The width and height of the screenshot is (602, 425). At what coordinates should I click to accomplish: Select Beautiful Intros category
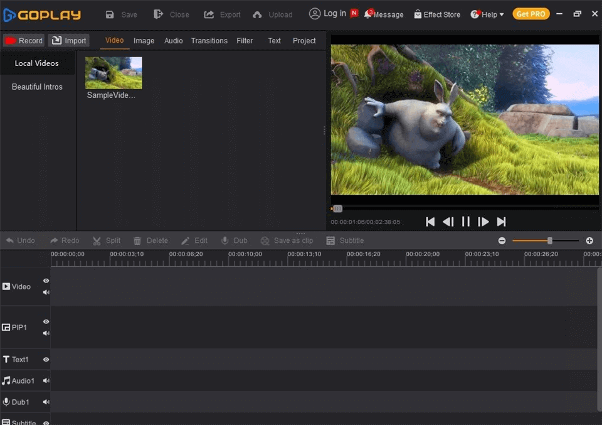pos(37,87)
